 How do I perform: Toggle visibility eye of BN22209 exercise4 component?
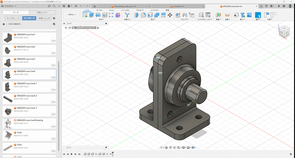coord(70,28)
